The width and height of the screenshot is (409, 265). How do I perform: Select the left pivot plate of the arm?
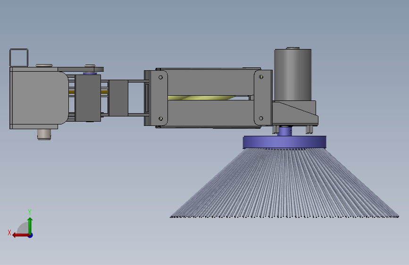point(159,98)
